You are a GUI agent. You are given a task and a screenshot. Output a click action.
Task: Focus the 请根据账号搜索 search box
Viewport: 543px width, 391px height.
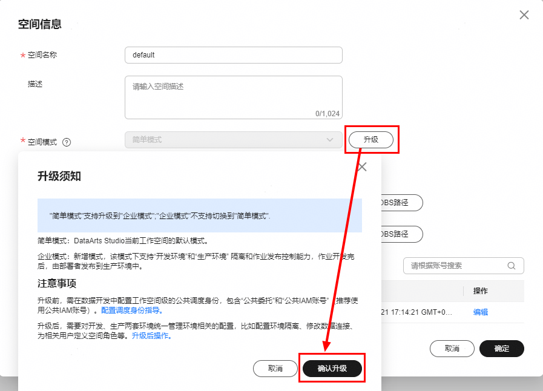[463, 266]
